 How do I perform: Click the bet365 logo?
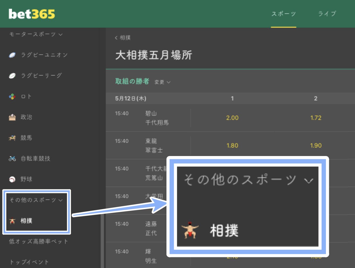[32, 14]
